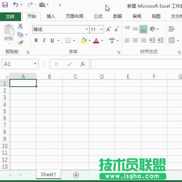Image resolution: width=182 pixels, height=182 pixels.
Task: Apply the red font color A
Action: [x=96, y=40]
